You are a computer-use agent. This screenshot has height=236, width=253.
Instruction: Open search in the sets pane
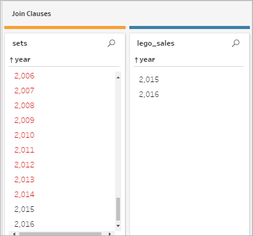(111, 43)
